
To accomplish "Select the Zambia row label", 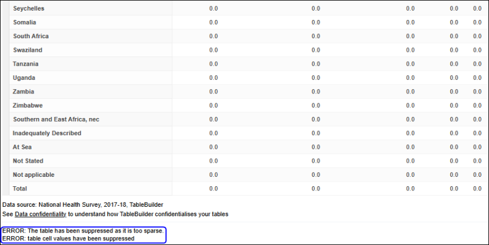I will (24, 92).
